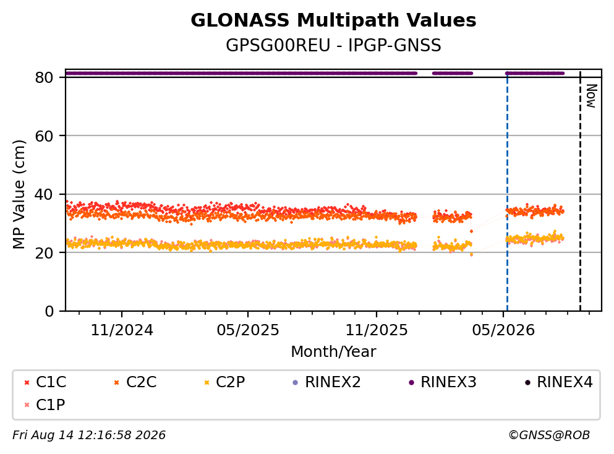
Task: Click the pink C1P legend marker
Action: click(27, 405)
